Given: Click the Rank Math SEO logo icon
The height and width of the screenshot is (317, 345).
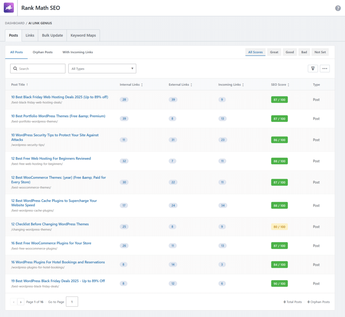Looking at the screenshot, I should click(9, 8).
